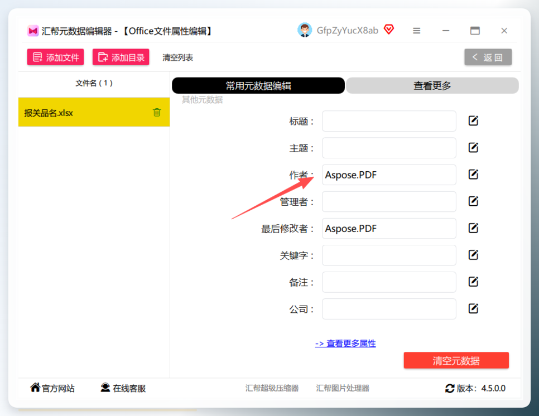
Task: Click the 汇帮超级压缩器 link
Action: (x=272, y=388)
